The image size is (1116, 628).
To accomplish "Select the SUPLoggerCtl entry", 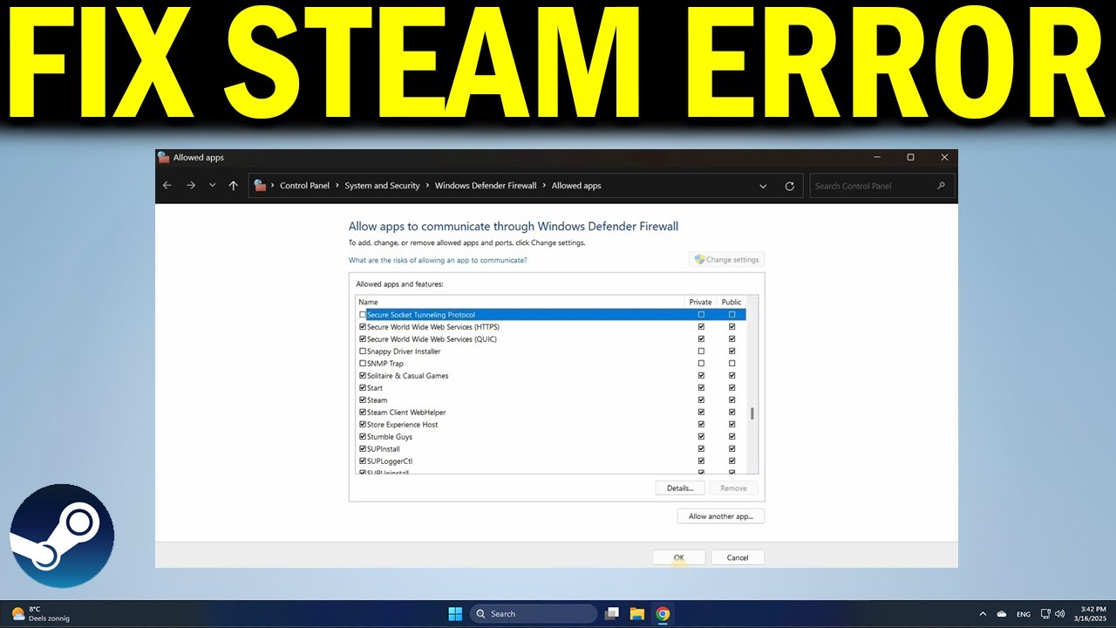I will [550, 461].
